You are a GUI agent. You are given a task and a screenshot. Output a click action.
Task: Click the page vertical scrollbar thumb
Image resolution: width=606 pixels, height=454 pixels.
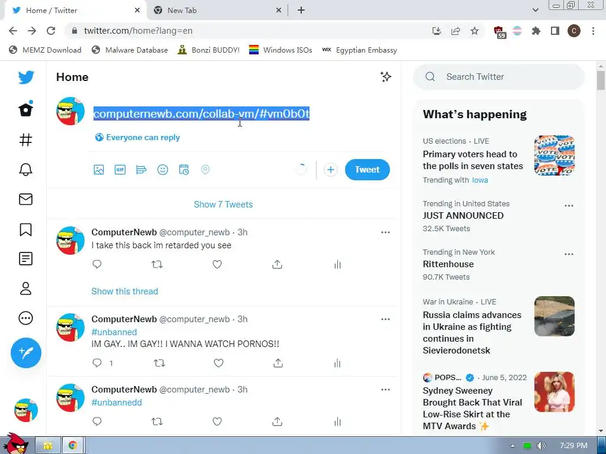click(x=601, y=80)
